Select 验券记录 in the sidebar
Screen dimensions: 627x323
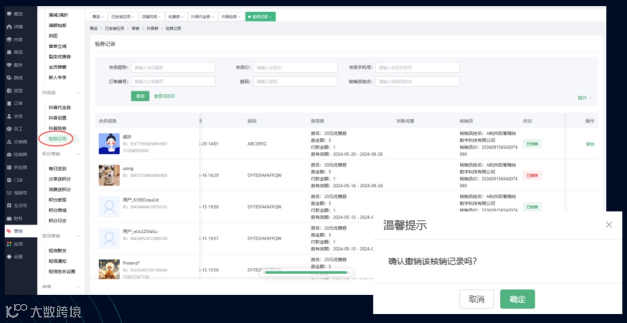(57, 139)
